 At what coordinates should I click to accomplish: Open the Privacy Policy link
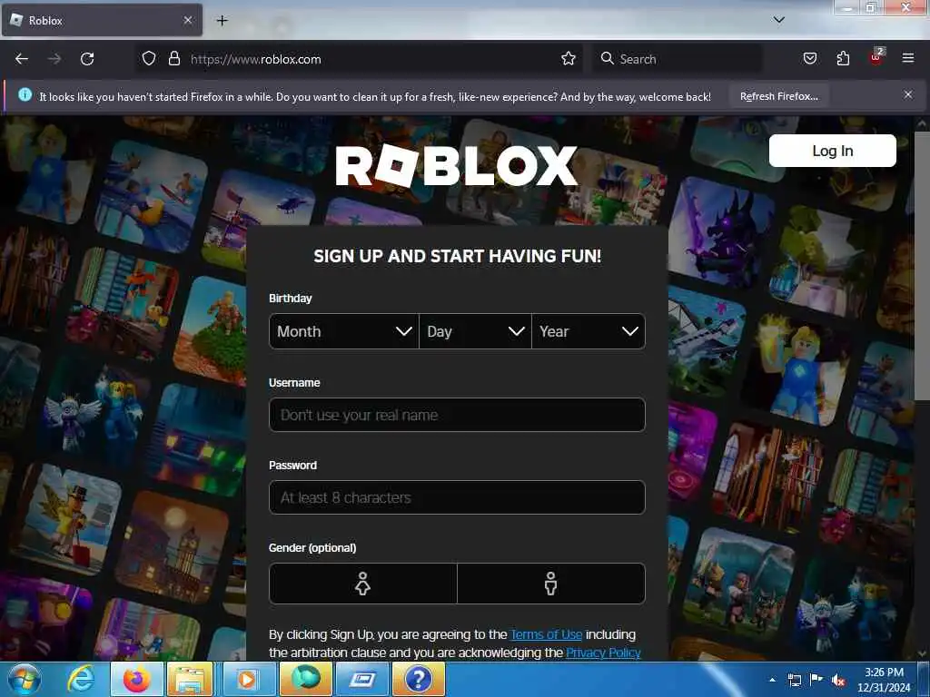tap(603, 653)
